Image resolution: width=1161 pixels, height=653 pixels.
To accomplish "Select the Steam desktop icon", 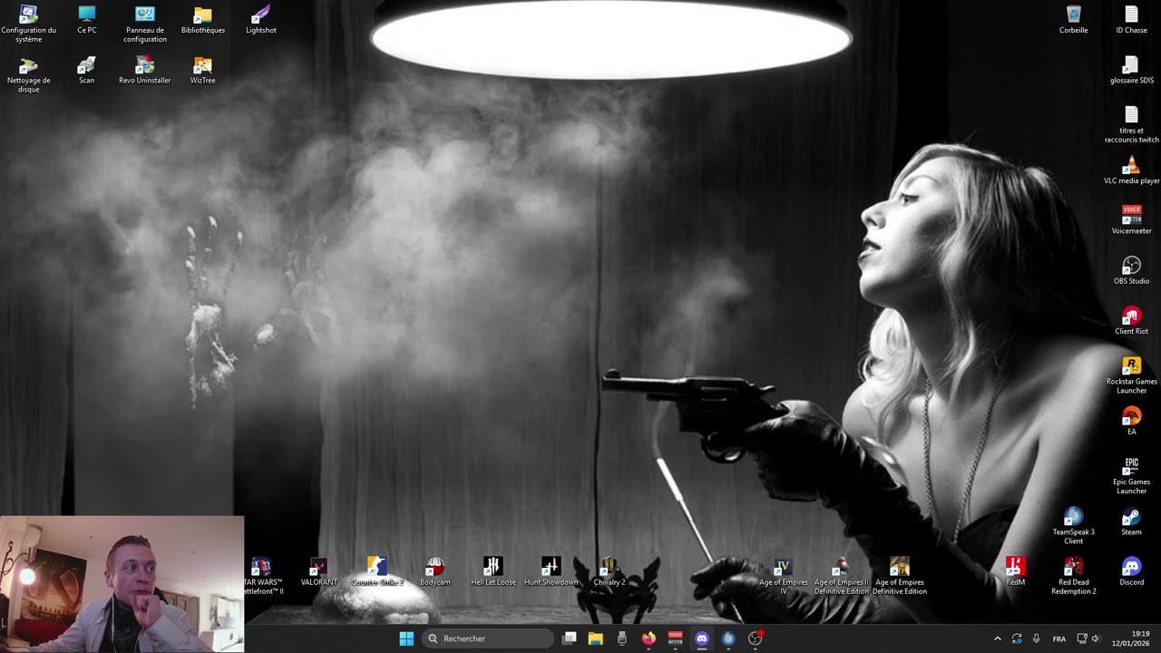I will click(x=1131, y=521).
